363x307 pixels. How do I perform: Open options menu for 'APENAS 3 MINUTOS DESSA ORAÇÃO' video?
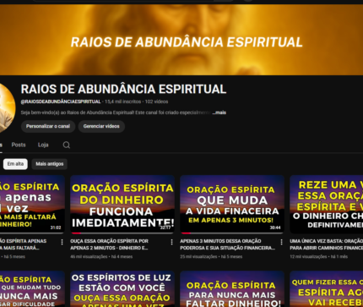281,242
